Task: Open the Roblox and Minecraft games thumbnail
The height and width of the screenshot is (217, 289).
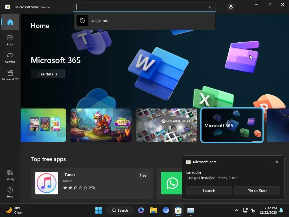Action: [x=43, y=125]
